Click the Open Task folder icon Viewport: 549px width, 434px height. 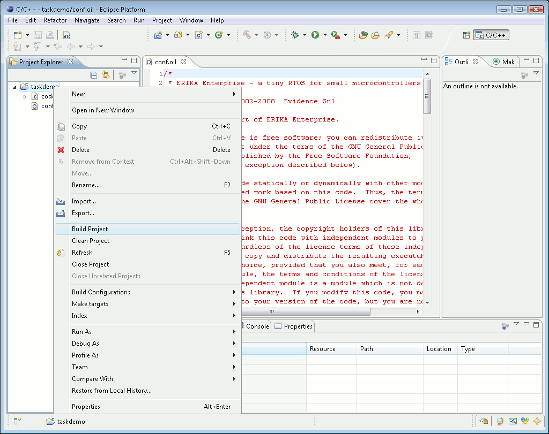pos(376,35)
